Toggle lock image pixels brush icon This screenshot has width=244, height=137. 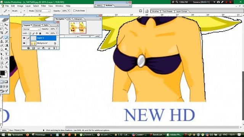[x=33, y=33]
